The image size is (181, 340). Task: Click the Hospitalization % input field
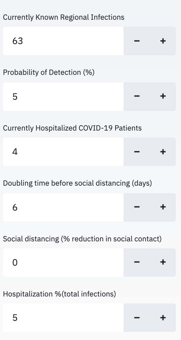coord(63,318)
